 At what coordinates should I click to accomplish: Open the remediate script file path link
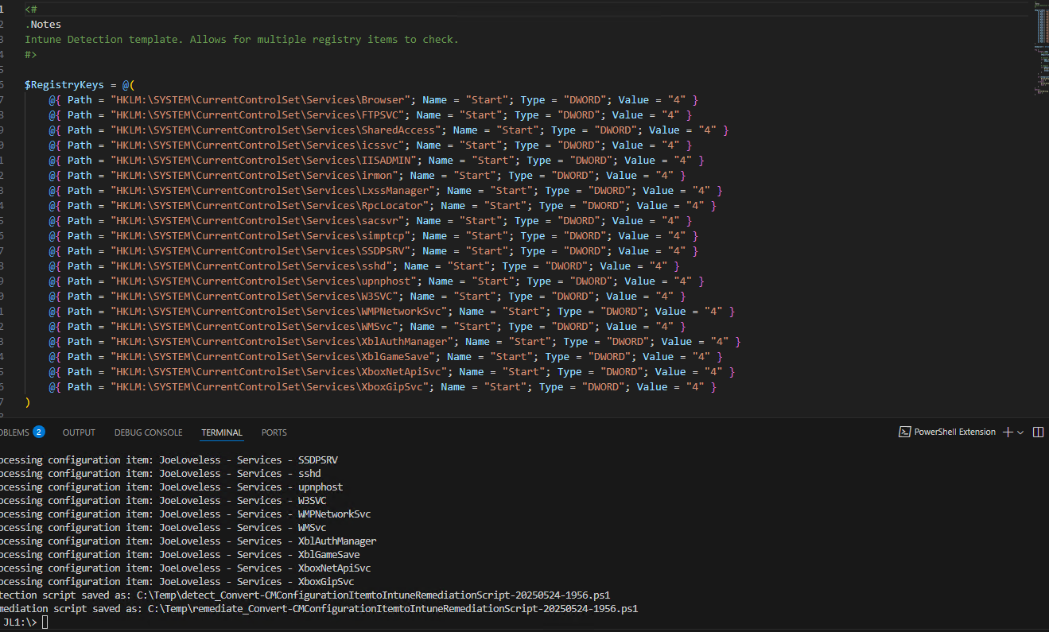click(x=390, y=608)
